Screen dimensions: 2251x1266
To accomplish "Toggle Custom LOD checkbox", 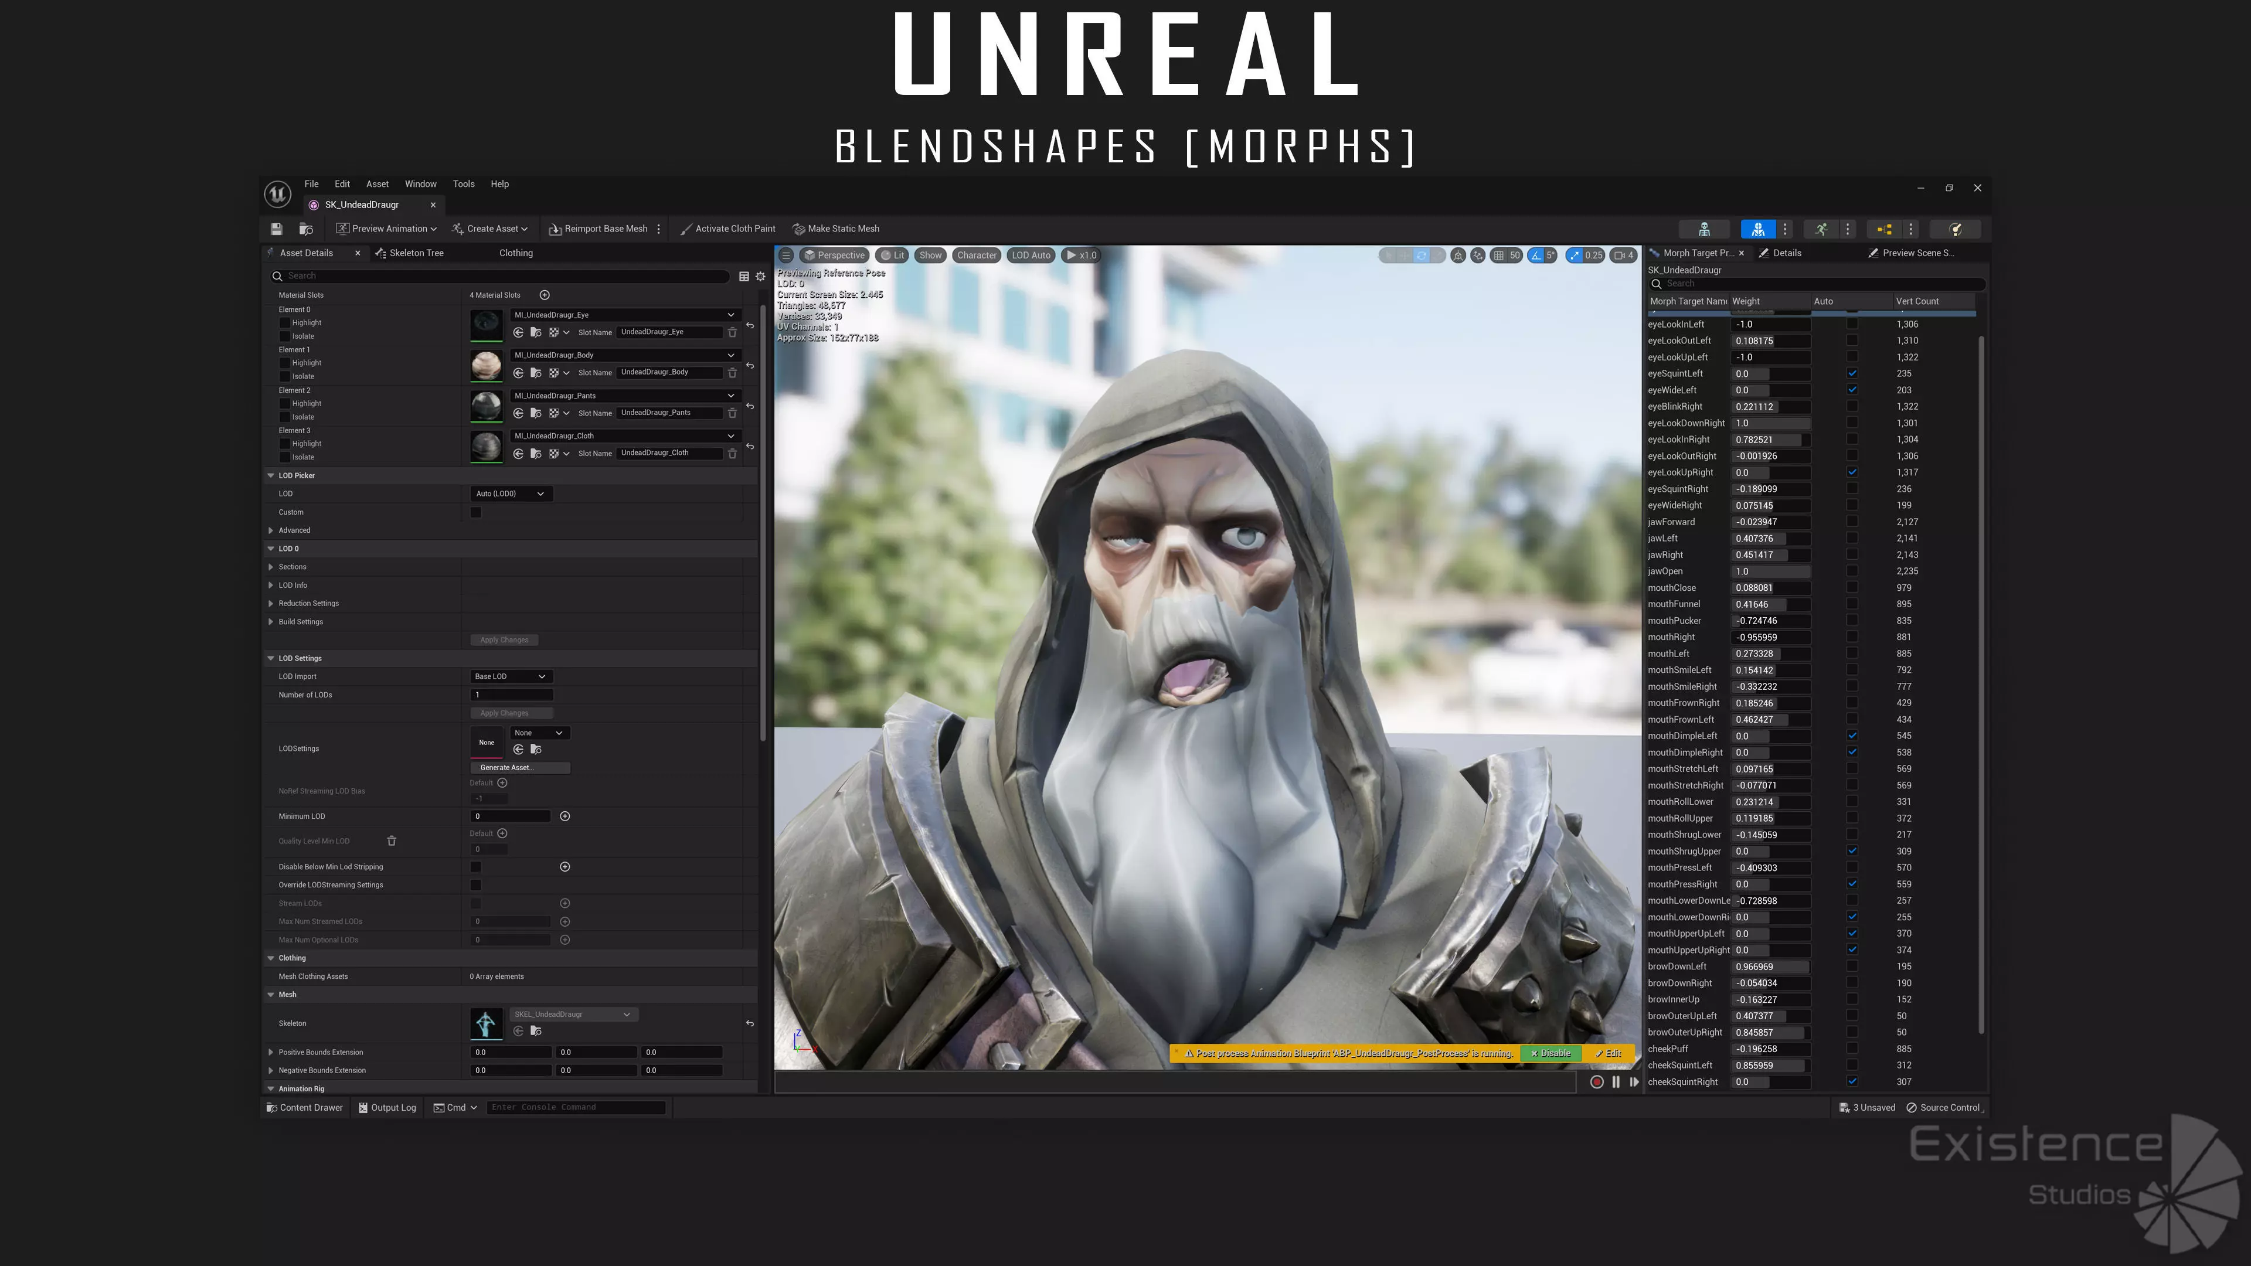I will [x=476, y=512].
